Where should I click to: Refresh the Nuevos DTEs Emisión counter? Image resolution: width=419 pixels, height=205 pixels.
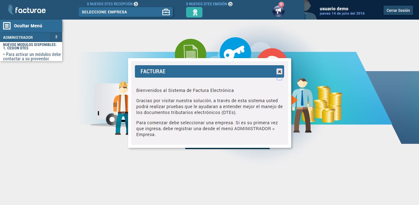point(230,4)
